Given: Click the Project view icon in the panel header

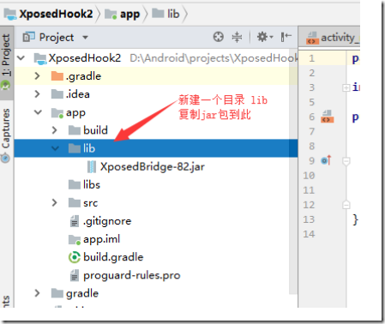Looking at the screenshot, I should click(28, 37).
